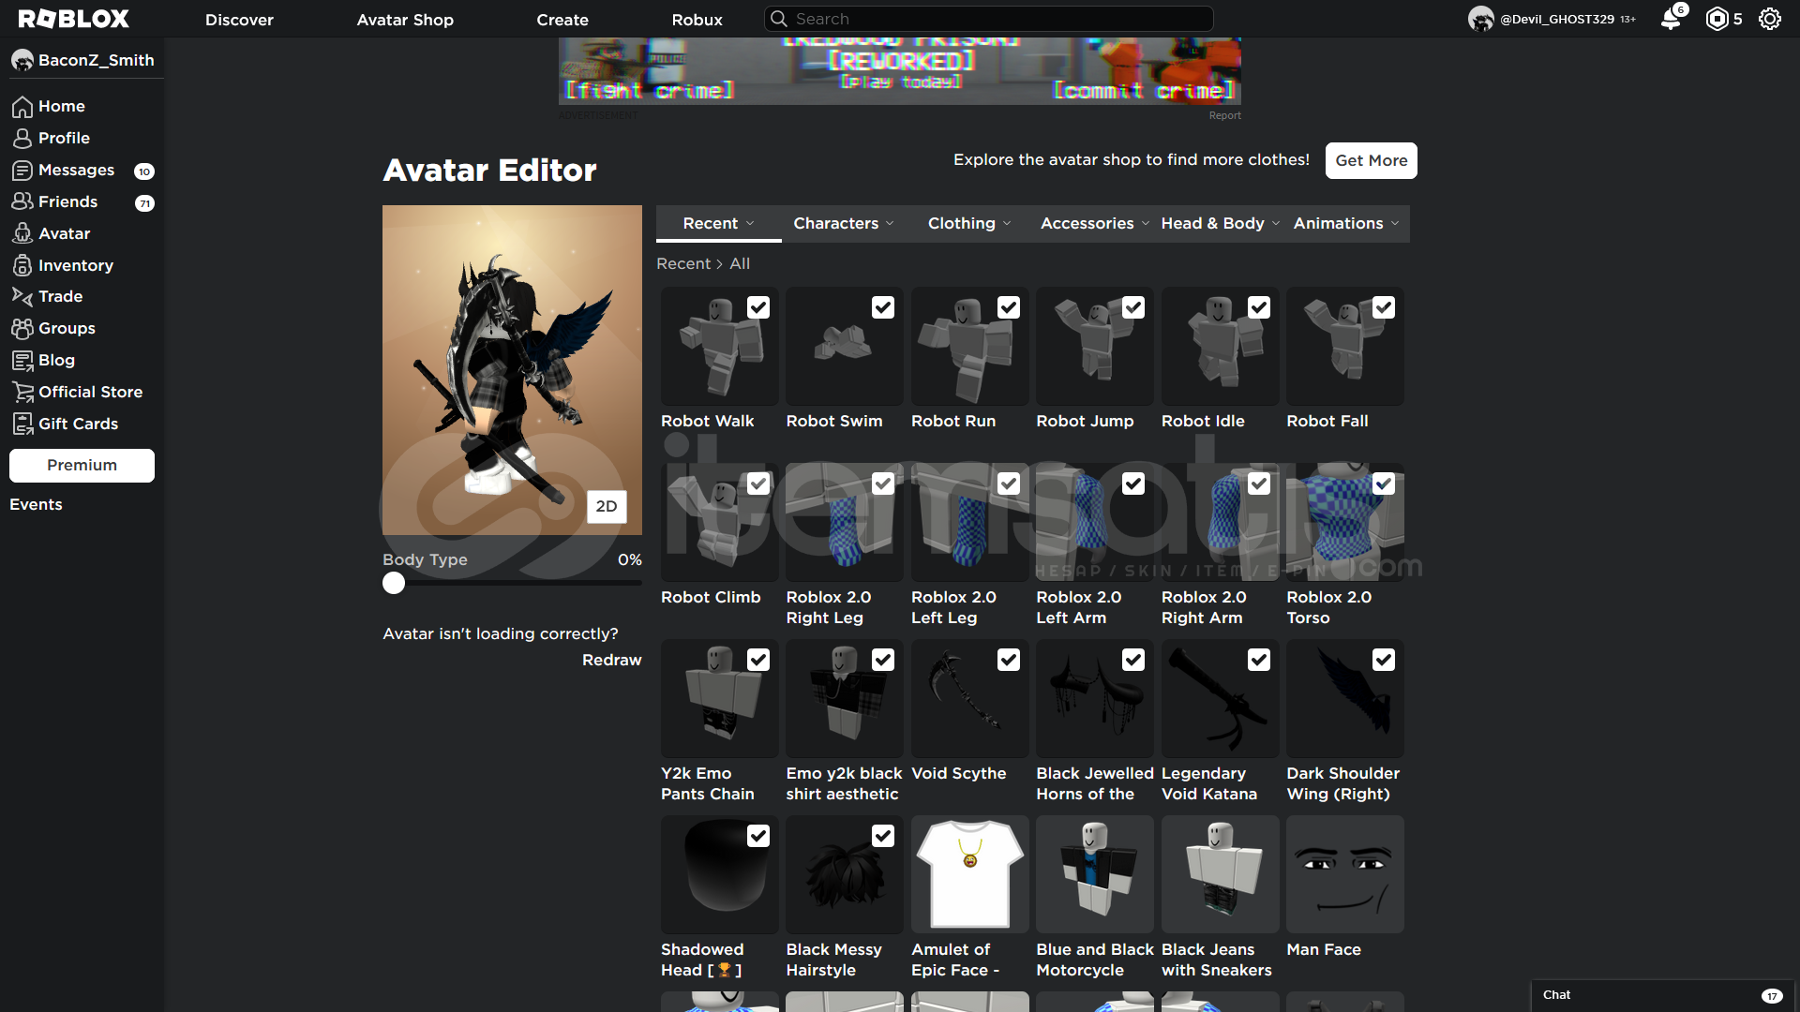Expand the Accessories dropdown
The width and height of the screenshot is (1800, 1012).
1094,223
